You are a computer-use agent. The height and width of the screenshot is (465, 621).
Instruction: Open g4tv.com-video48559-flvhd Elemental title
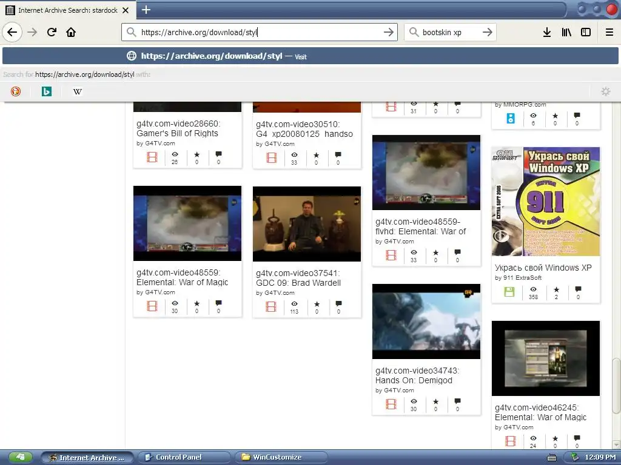pos(421,226)
